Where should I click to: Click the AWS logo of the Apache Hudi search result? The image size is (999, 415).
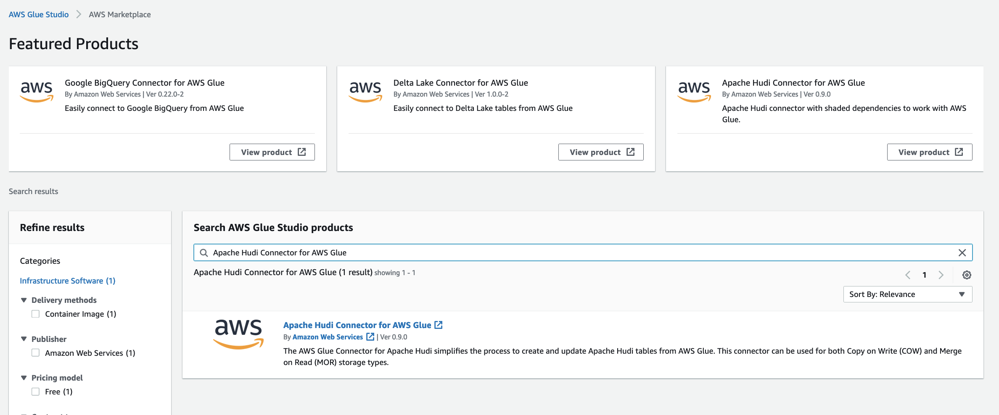(238, 334)
